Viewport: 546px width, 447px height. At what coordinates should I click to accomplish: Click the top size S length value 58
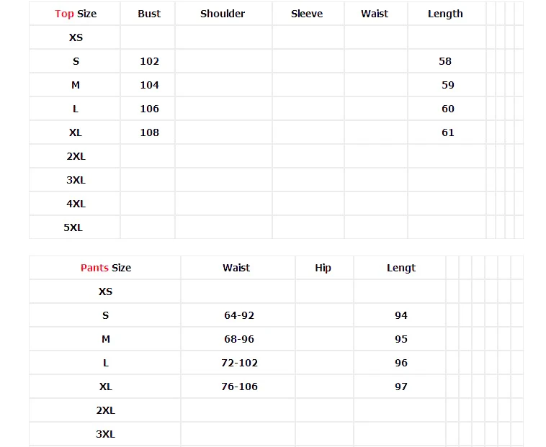(x=445, y=61)
